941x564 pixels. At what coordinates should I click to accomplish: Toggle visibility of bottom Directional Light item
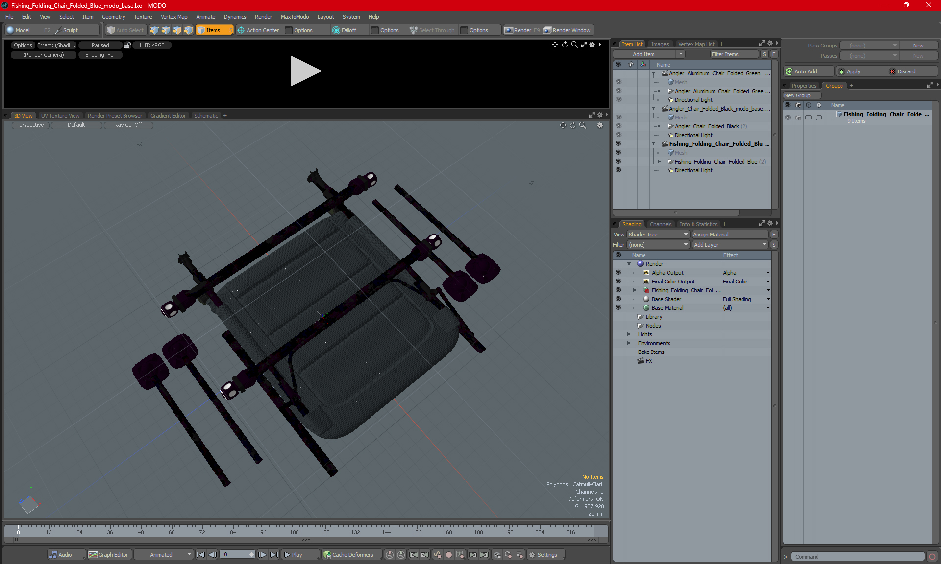(x=618, y=170)
